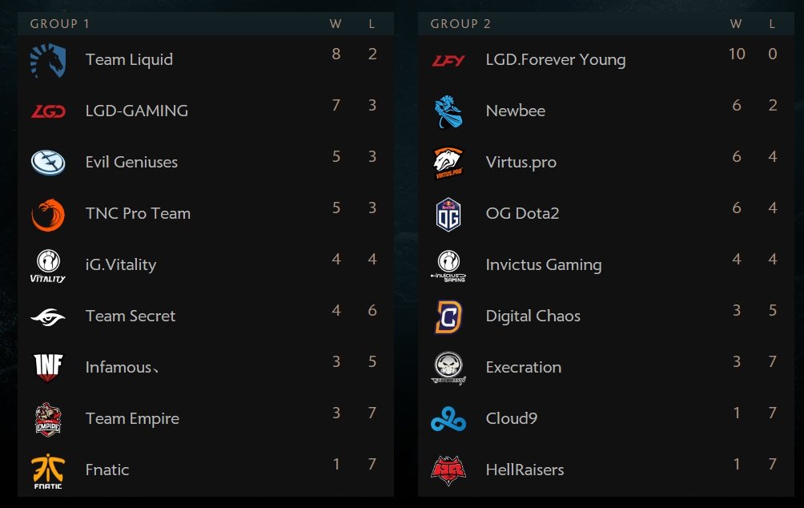
Task: Click the Cloud9 blue cloud logo
Action: coord(448,419)
